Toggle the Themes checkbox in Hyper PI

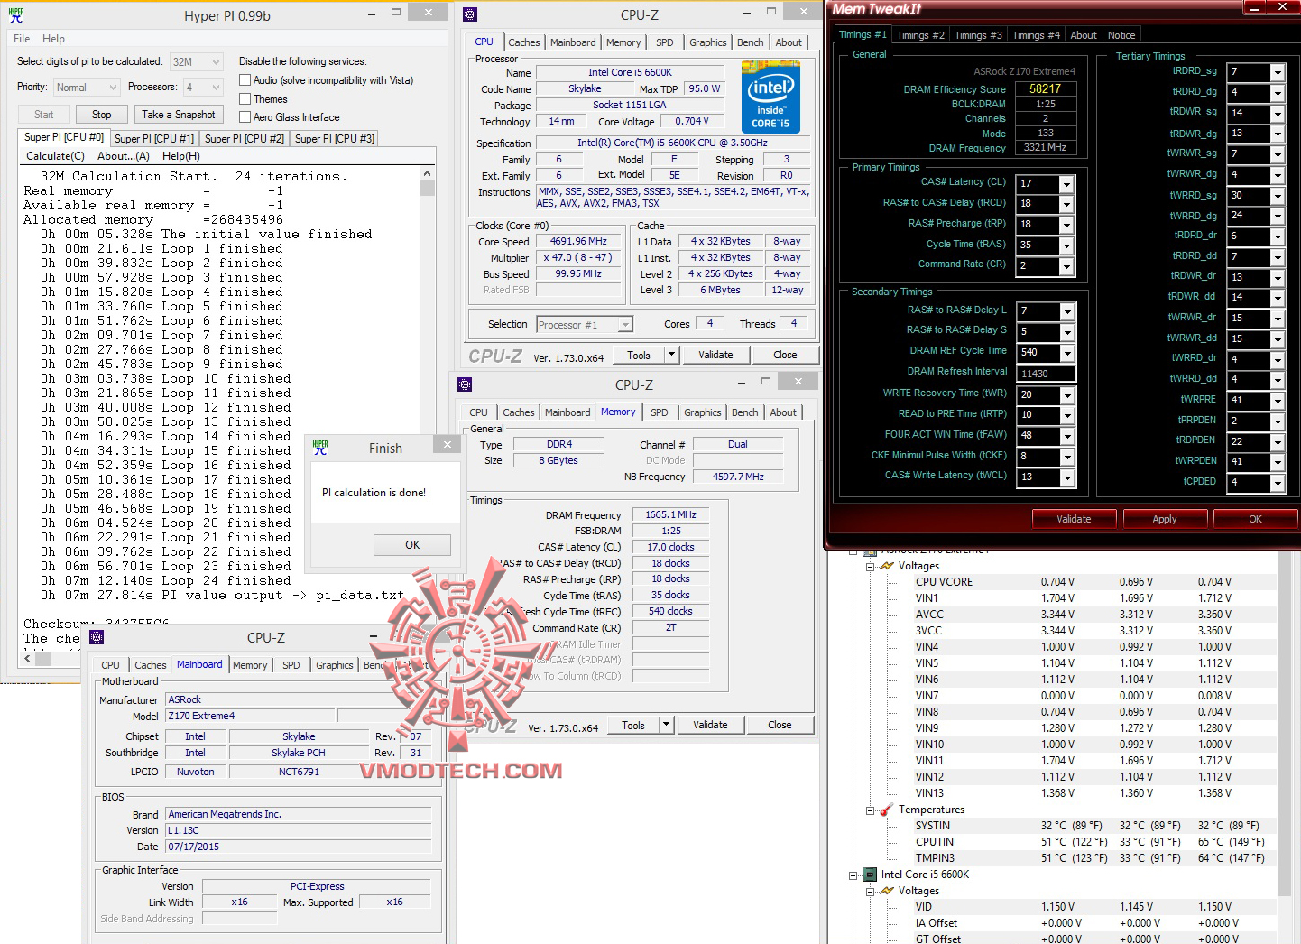(x=245, y=99)
